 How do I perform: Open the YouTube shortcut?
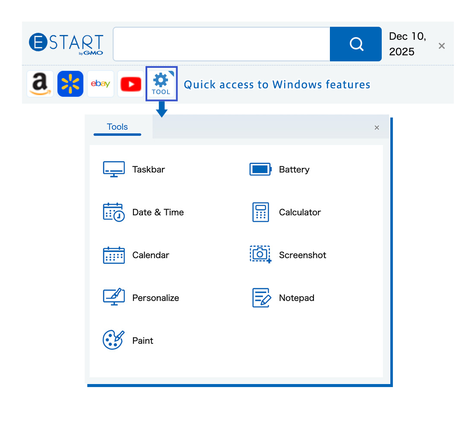(130, 83)
